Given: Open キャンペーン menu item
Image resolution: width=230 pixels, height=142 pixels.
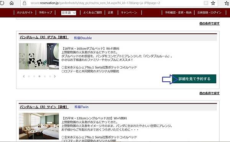Looking at the screenshot, I should tap(129, 13).
